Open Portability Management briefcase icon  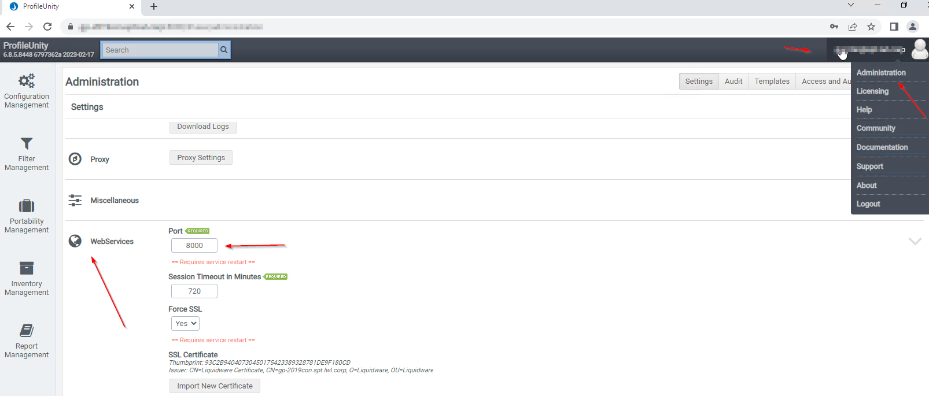[27, 206]
